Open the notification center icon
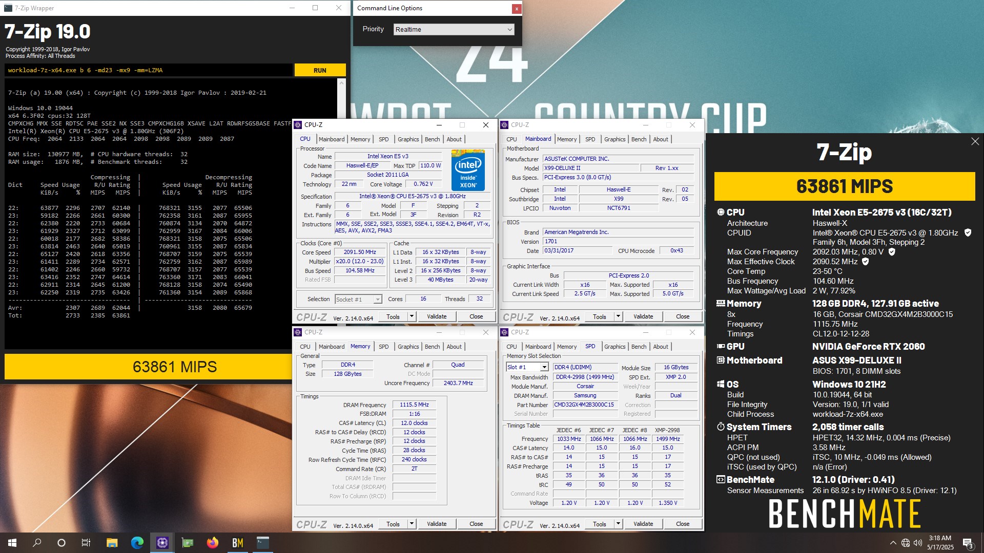Viewport: 984px width, 553px height. pos(968,543)
